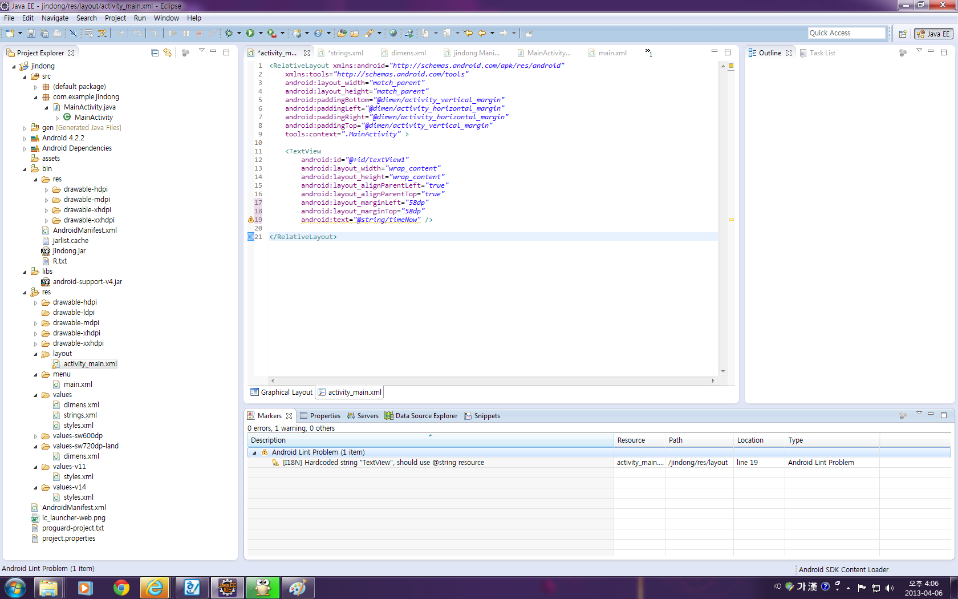
Task: Select MainActivity.java in the tree
Action: point(84,107)
